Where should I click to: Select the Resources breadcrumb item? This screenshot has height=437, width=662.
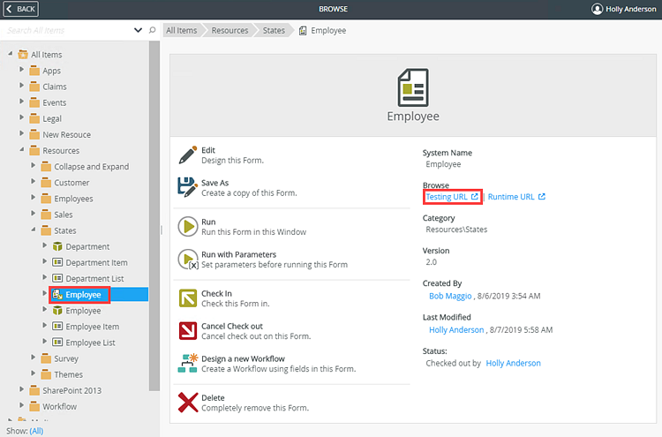coord(229,30)
